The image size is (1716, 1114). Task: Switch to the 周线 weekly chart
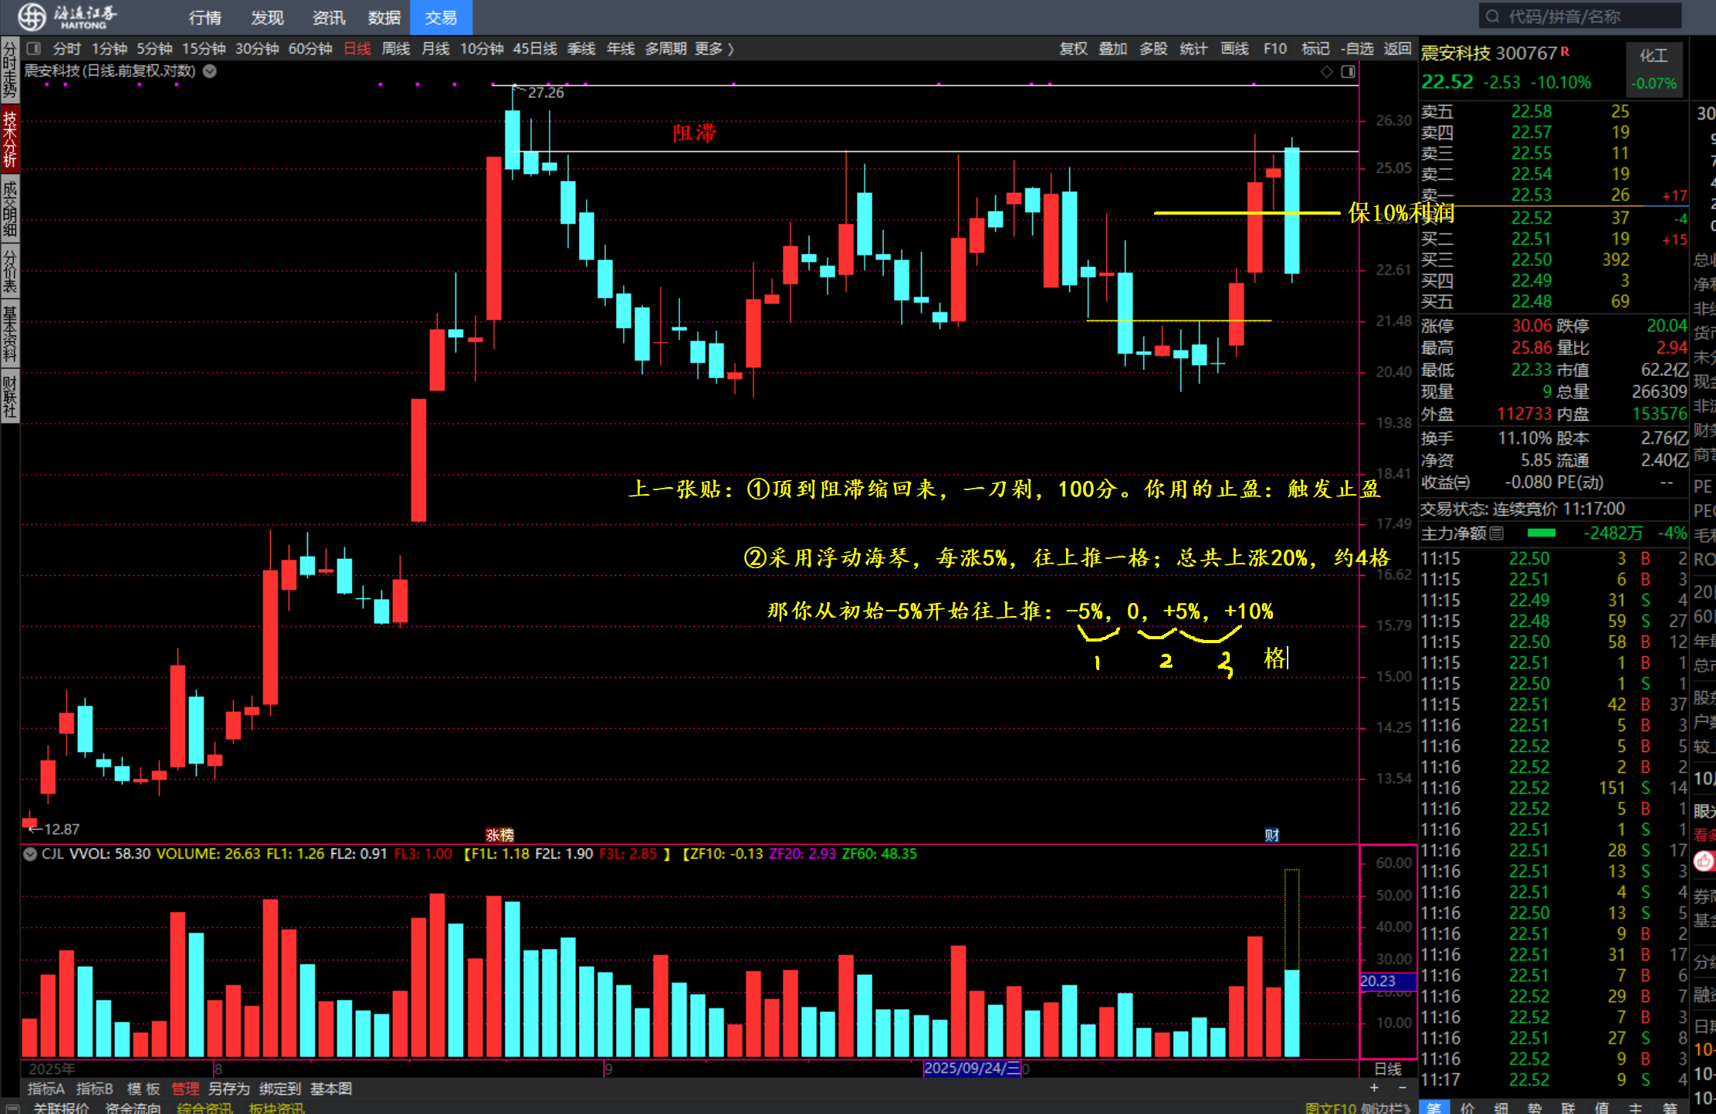[396, 49]
